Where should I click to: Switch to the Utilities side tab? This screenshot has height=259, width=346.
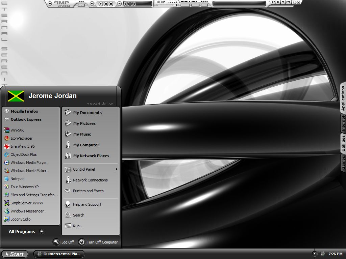pyautogui.click(x=343, y=143)
